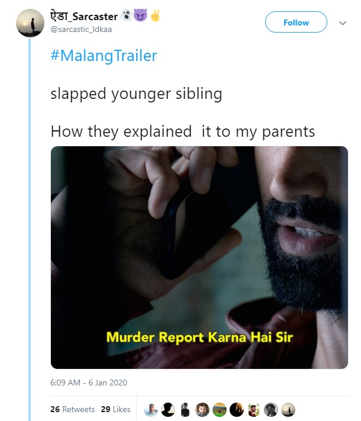This screenshot has height=421, width=361.
Task: Click the eighth liker avatar
Action: coord(271,409)
